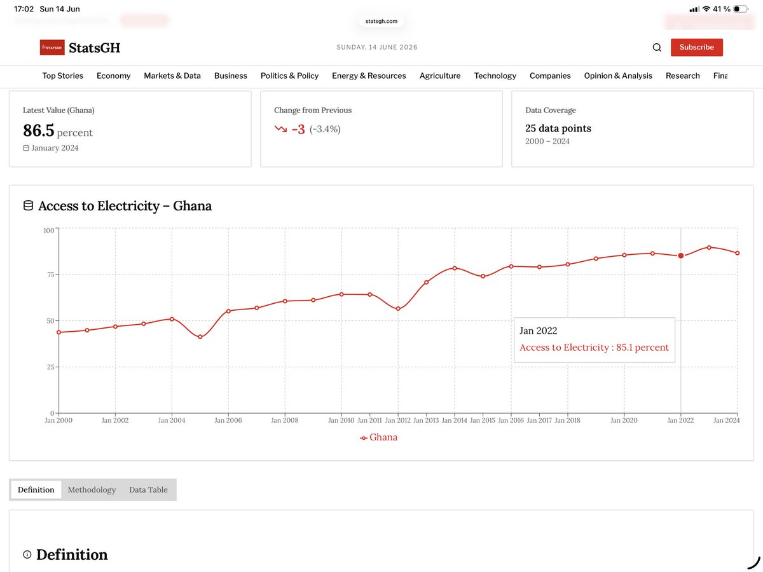Click the database icon beside chart title
Viewport: 763px width, 572px height.
click(x=28, y=205)
